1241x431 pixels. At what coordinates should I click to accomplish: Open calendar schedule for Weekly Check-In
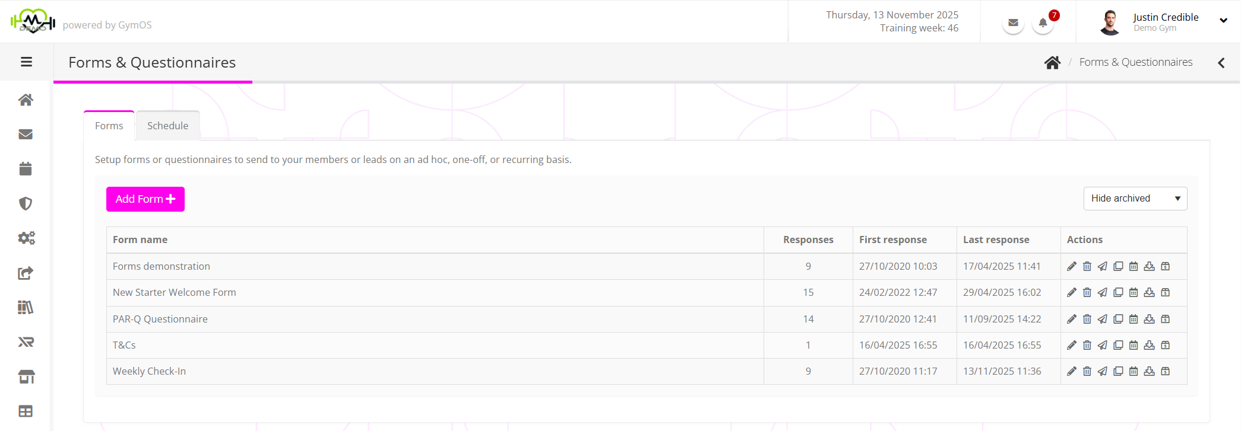[1134, 371]
